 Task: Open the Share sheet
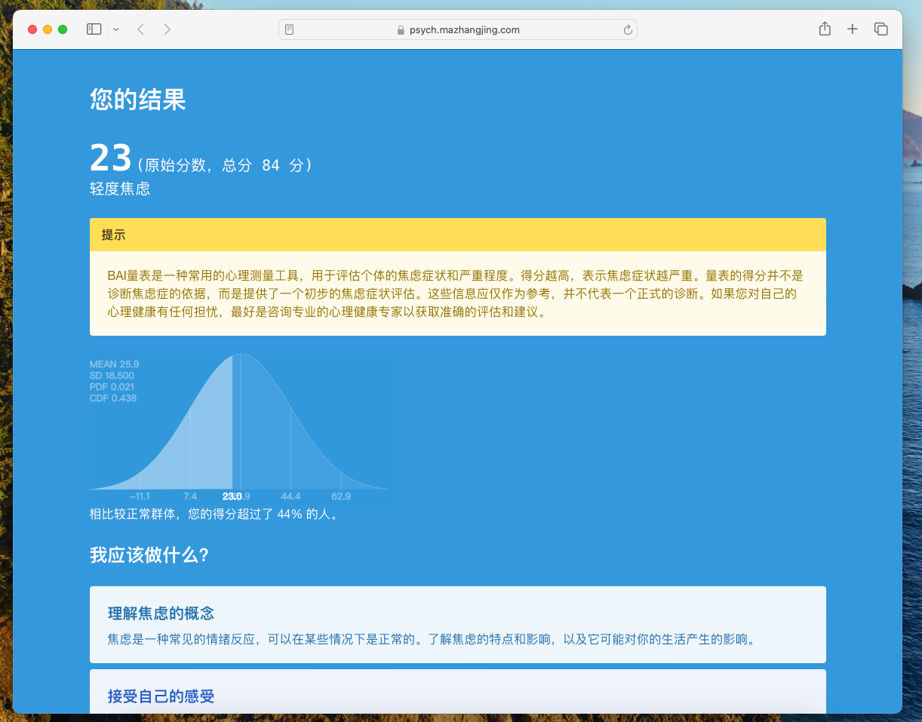tap(825, 28)
